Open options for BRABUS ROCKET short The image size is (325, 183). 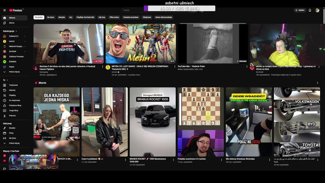pyautogui.click(x=173, y=160)
